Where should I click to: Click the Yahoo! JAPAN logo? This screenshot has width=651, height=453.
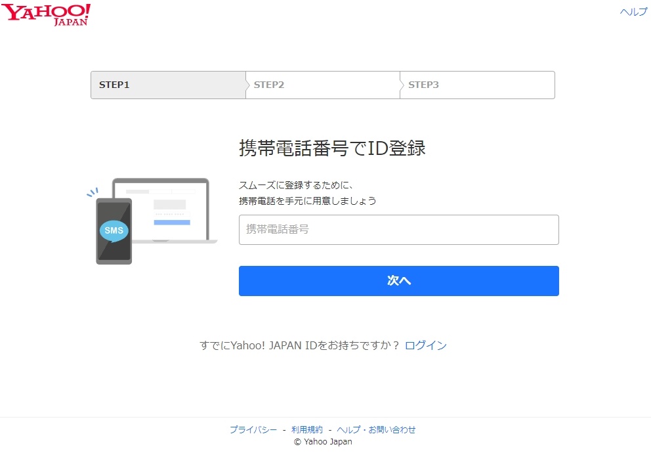click(46, 13)
